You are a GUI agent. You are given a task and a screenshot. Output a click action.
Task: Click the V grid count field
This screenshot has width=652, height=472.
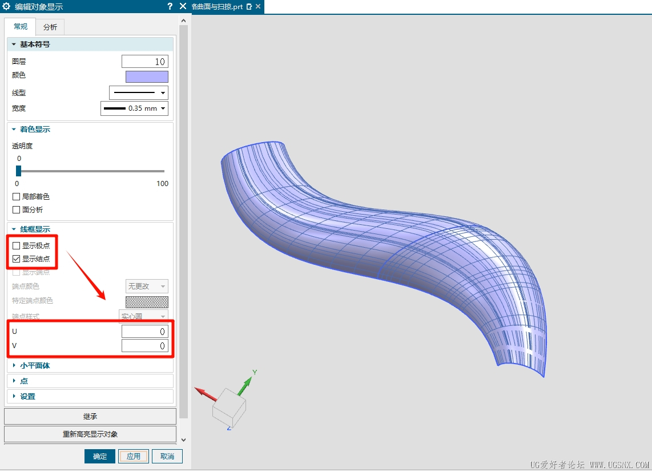tap(144, 345)
